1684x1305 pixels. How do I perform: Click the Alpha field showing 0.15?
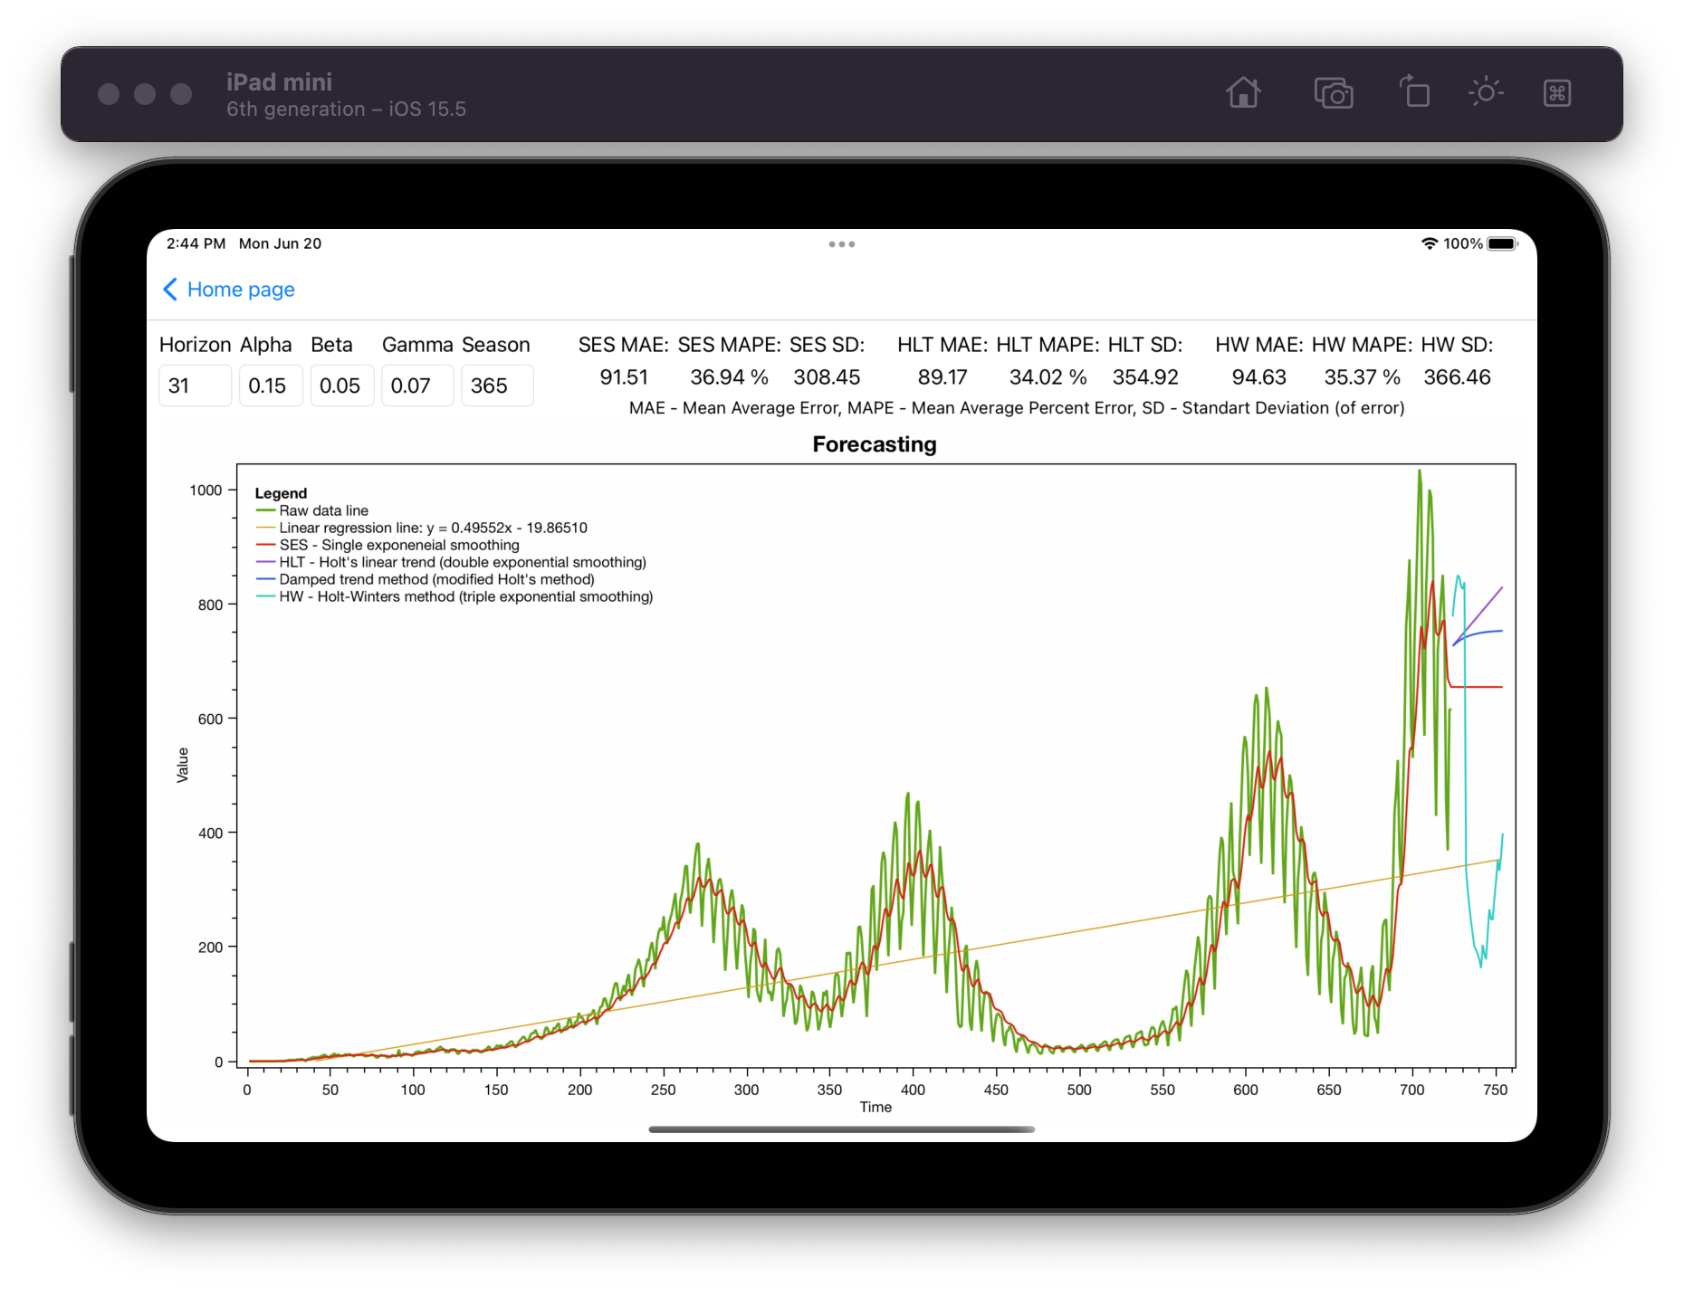271,386
